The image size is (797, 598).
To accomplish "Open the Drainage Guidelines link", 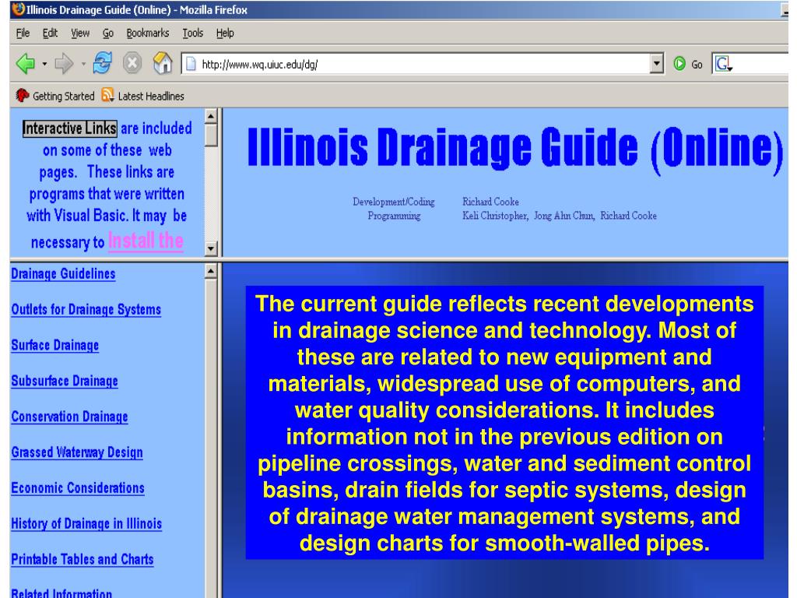I will pos(64,274).
